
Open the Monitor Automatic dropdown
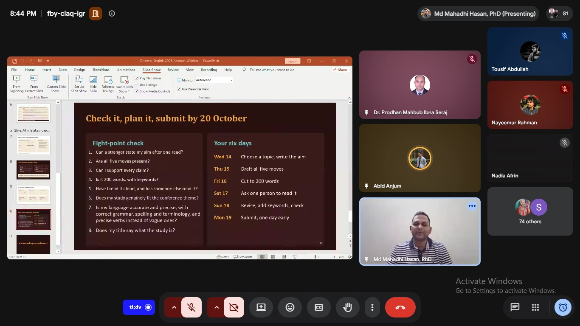214,80
